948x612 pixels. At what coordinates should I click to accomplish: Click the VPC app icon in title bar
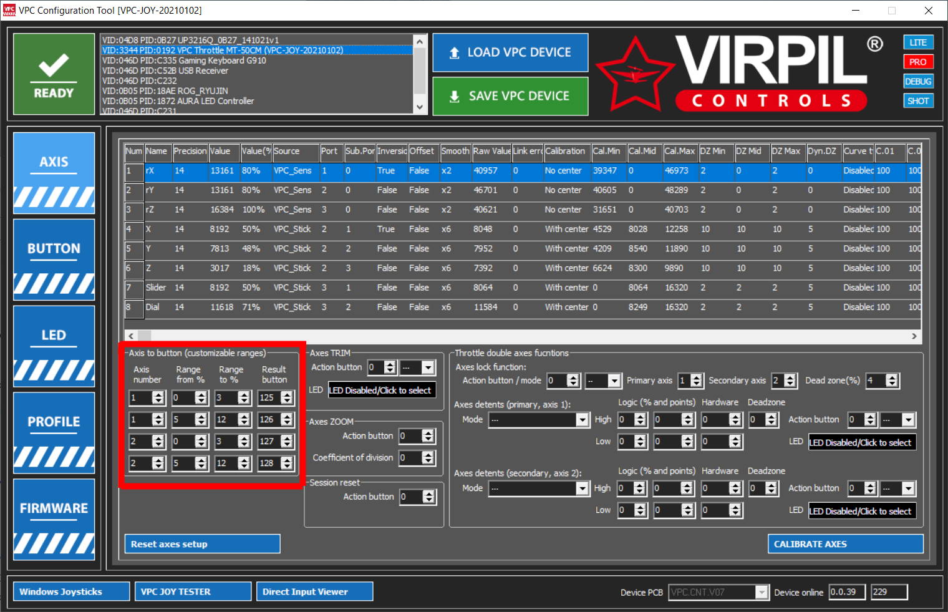9,10
